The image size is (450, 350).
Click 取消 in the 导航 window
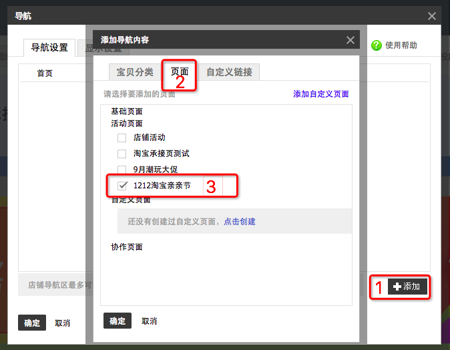62,323
